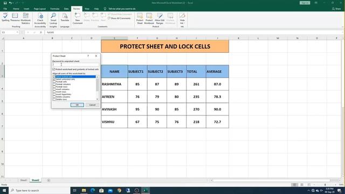Open Microsoft Edge from the taskbar
The image size is (345, 194).
click(x=93, y=190)
